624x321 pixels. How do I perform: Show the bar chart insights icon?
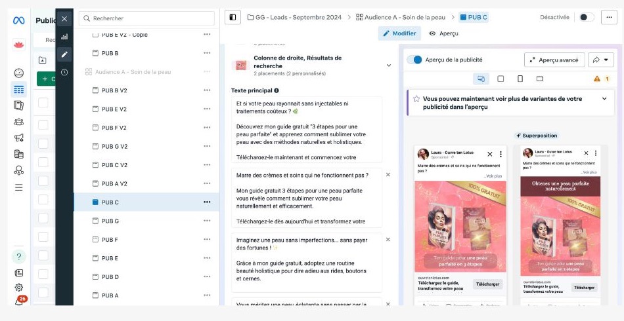pyautogui.click(x=64, y=37)
